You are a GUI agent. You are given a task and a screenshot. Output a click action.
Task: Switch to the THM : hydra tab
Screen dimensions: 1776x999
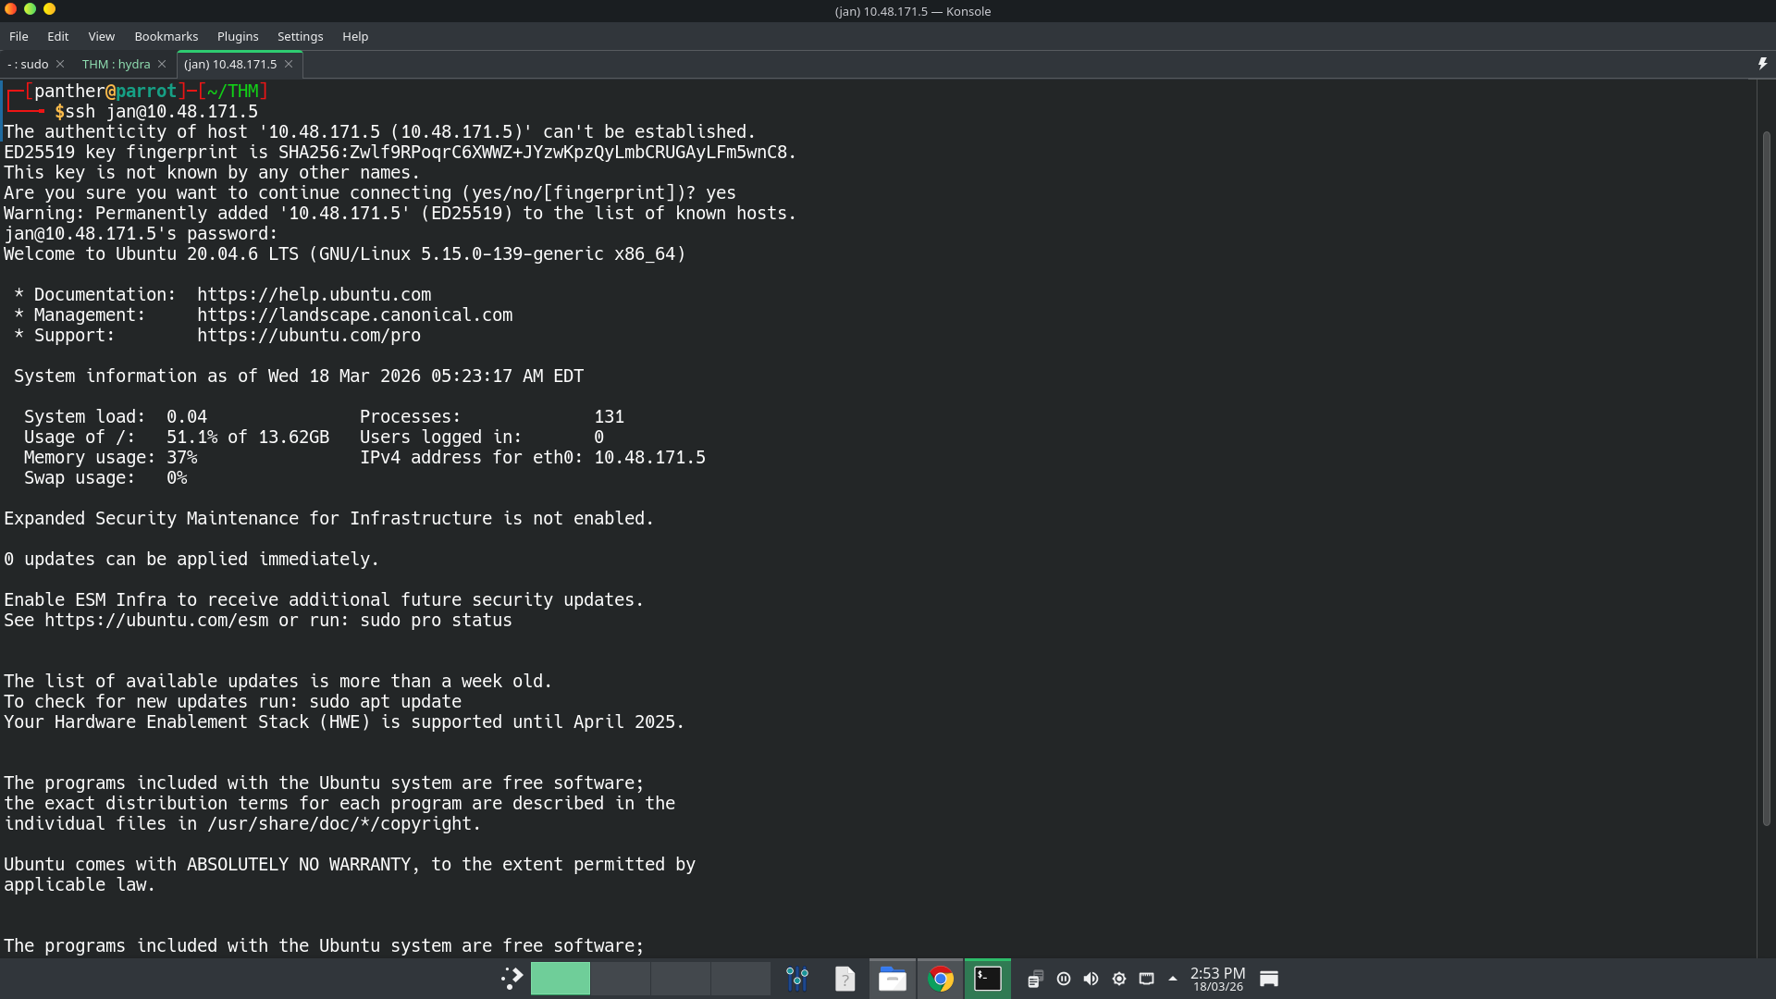pos(115,64)
